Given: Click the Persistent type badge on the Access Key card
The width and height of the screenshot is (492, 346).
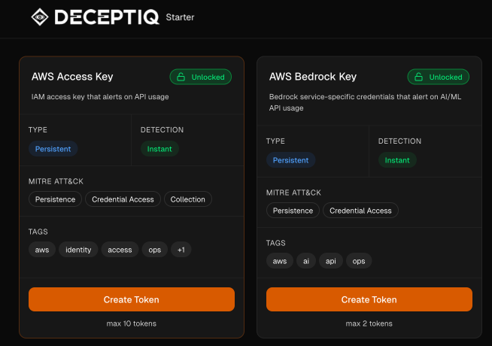Looking at the screenshot, I should pos(53,149).
